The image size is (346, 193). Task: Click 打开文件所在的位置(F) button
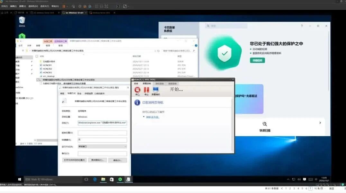coord(74,160)
